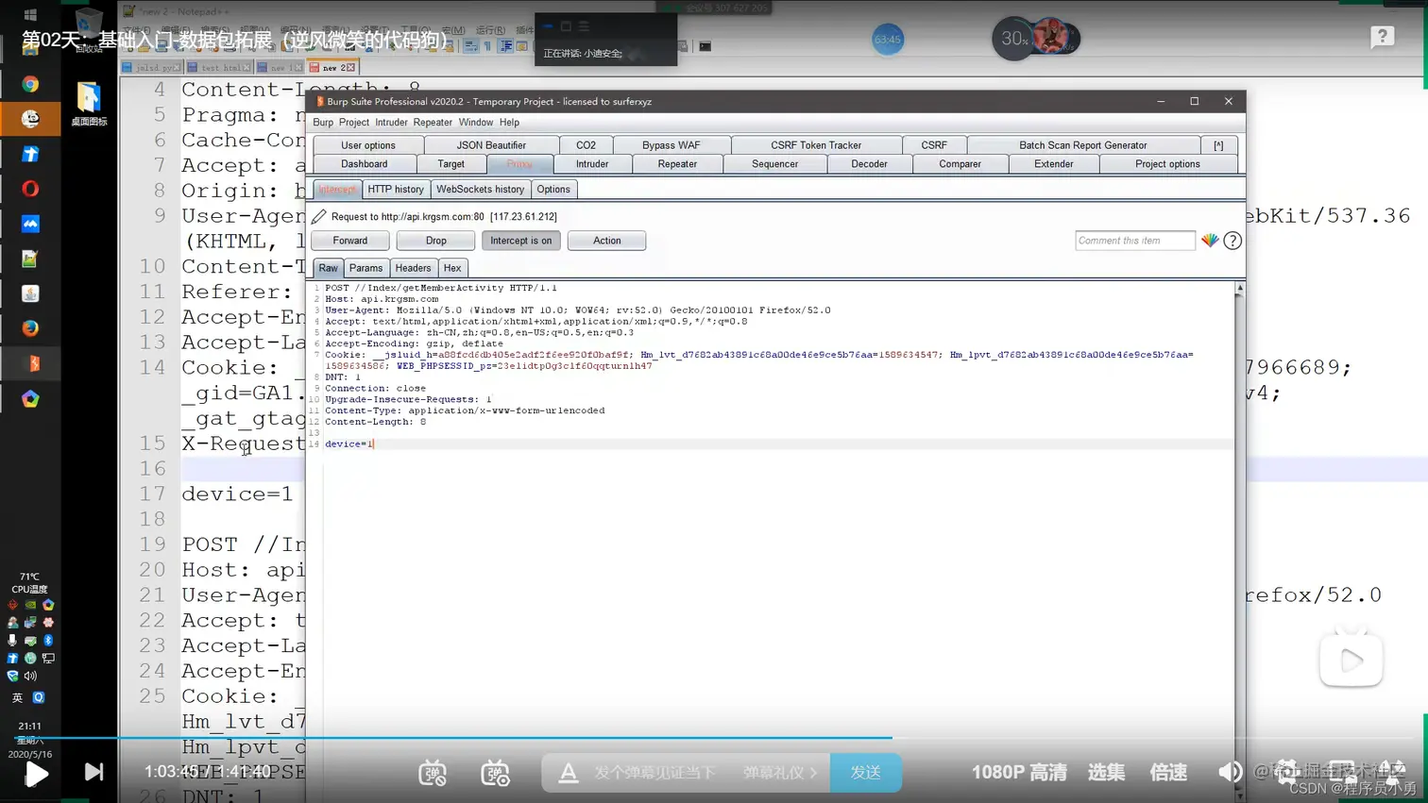The height and width of the screenshot is (803, 1428).
Task: Switch to the Target tab
Action: [451, 164]
